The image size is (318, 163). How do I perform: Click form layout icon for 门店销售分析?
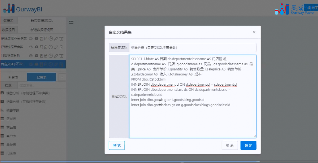(x=41, y=56)
